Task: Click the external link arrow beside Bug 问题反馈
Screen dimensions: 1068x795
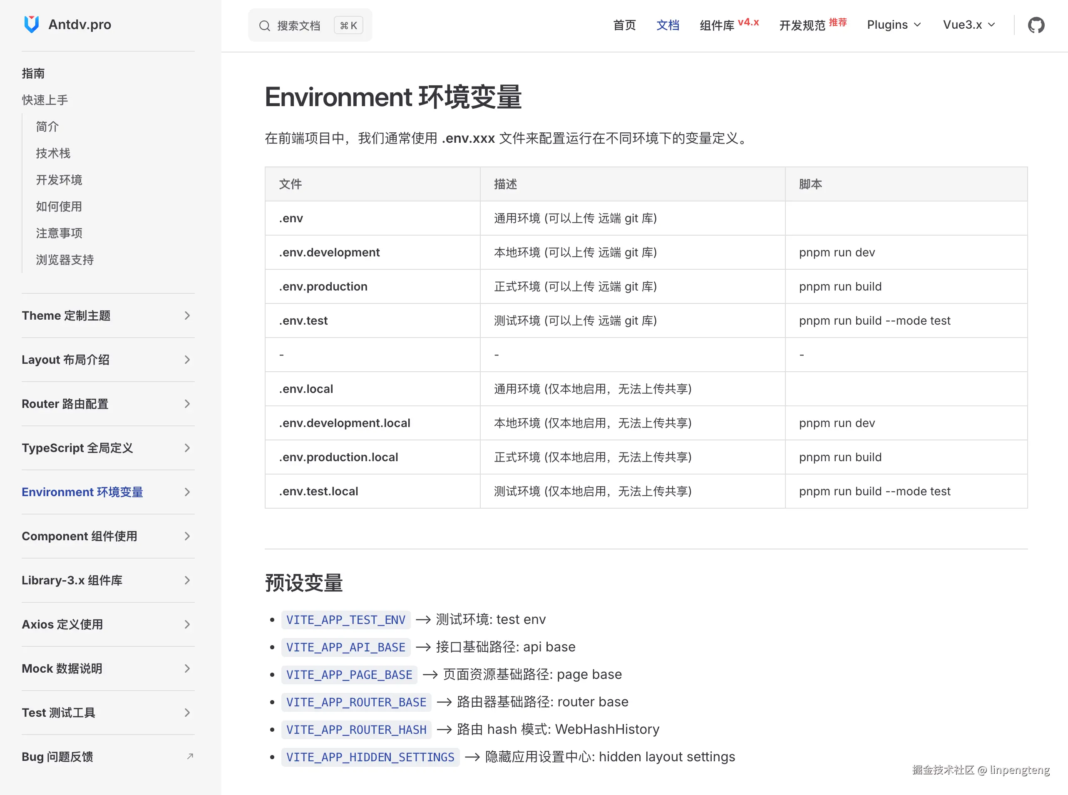Action: pos(190,757)
